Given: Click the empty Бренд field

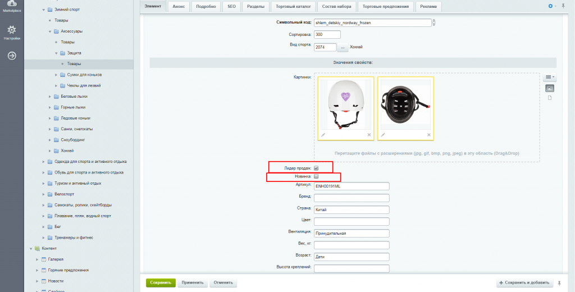Looking at the screenshot, I should click(x=352, y=198).
